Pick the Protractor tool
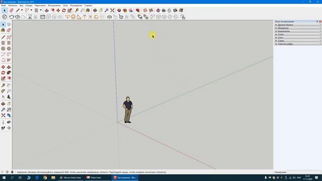 coord(3,91)
